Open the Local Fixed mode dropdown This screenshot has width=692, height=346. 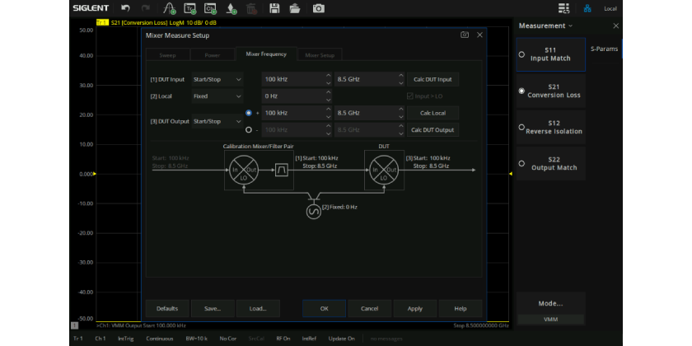pos(217,96)
